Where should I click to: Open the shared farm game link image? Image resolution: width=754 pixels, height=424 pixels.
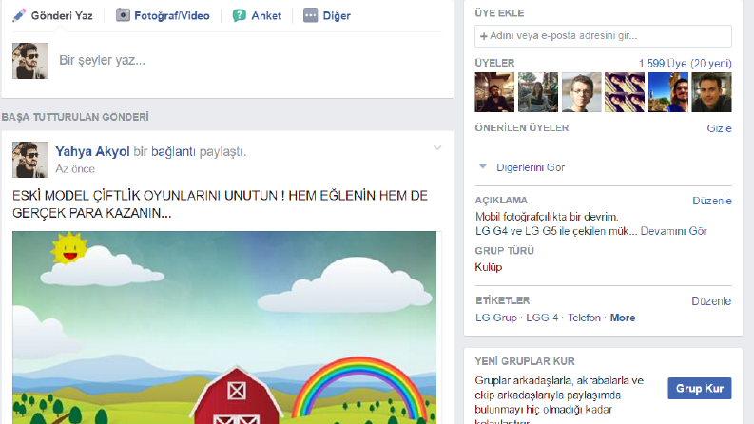[x=224, y=327]
